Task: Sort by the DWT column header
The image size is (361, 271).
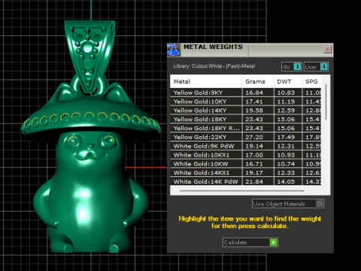Action: click(x=288, y=81)
